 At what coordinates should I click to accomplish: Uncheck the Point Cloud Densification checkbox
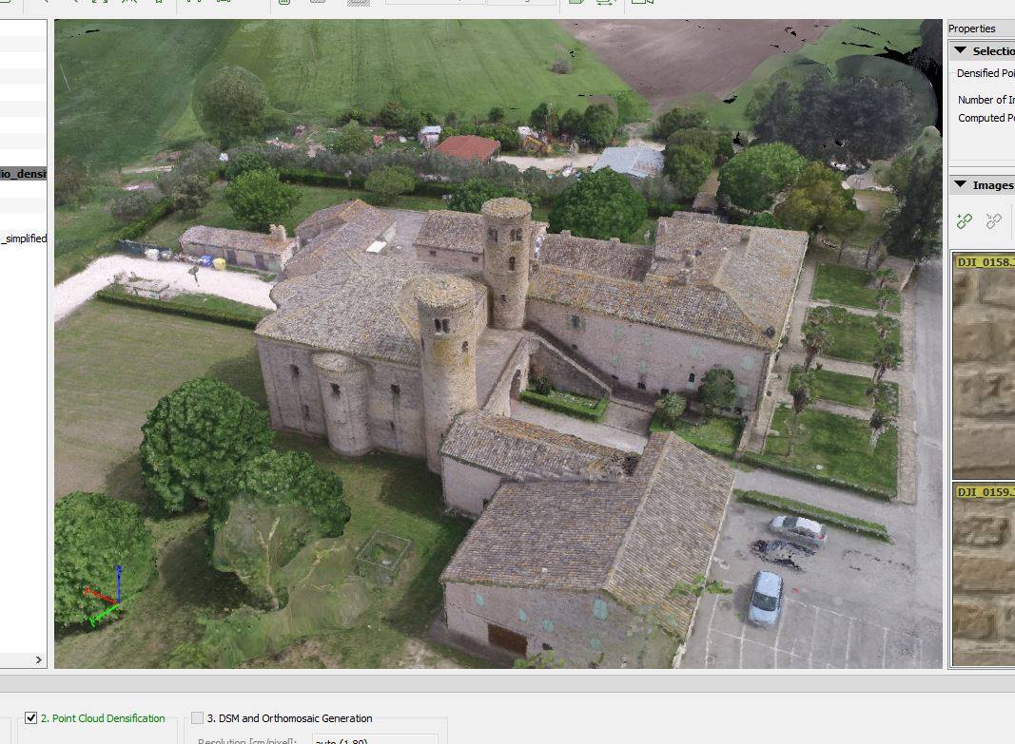pyautogui.click(x=31, y=718)
